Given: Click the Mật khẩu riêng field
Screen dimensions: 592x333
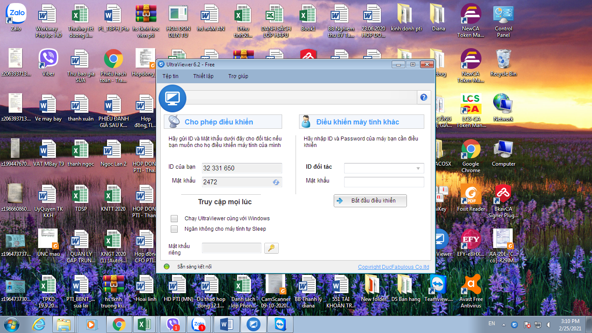Looking at the screenshot, I should pyautogui.click(x=232, y=248).
